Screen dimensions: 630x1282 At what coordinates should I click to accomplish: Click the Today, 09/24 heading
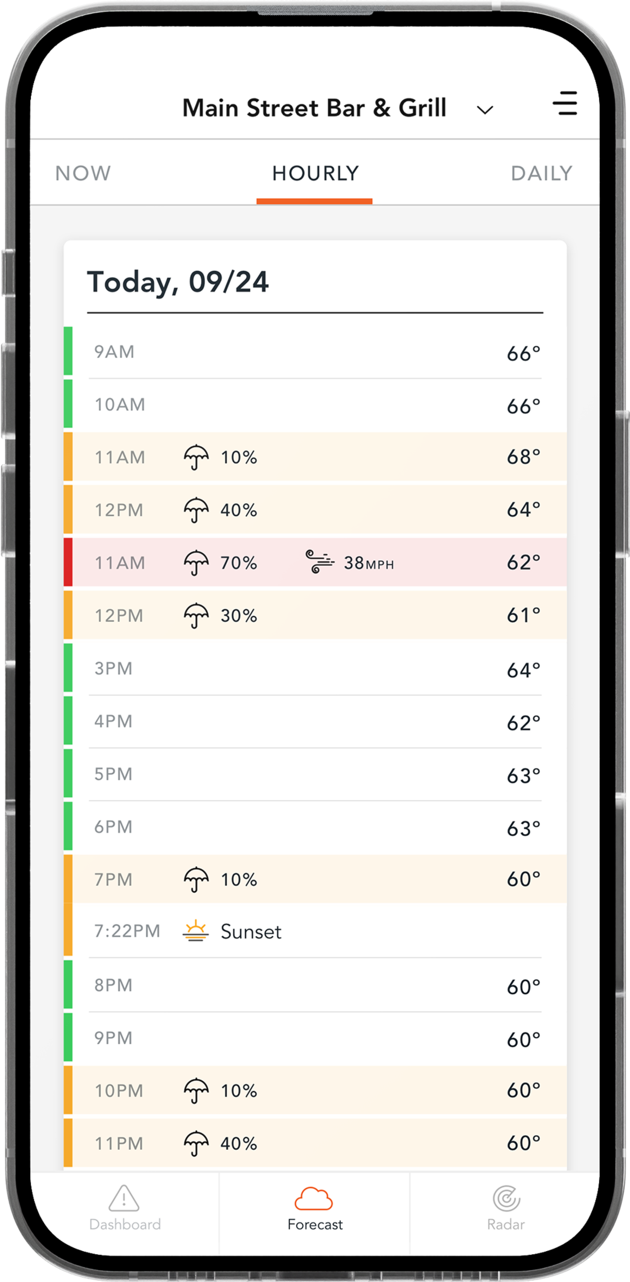point(178,282)
